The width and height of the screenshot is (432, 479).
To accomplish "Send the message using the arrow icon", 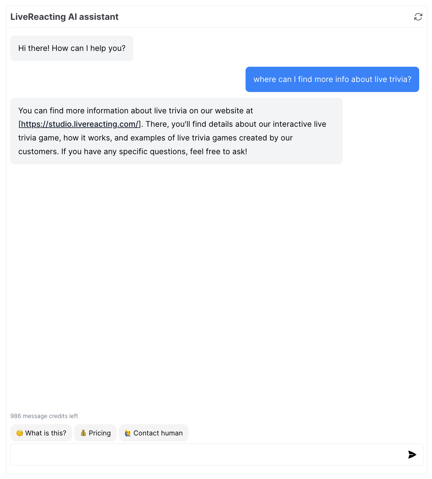I will point(412,455).
